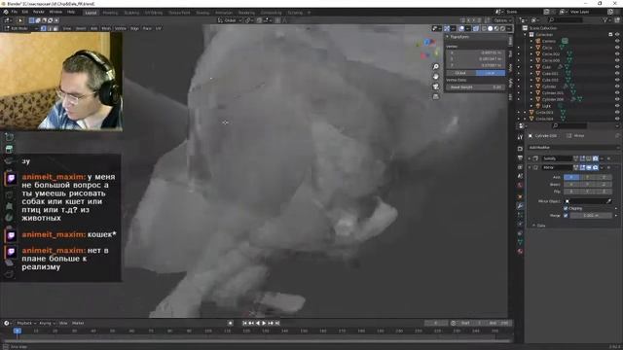This screenshot has height=350, width=623.
Task: Switch to the Modeling workspace tab
Action: (x=110, y=13)
